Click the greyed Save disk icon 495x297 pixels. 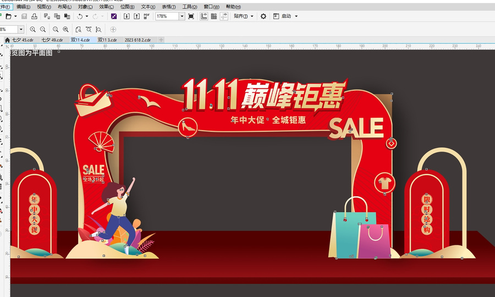(x=24, y=16)
